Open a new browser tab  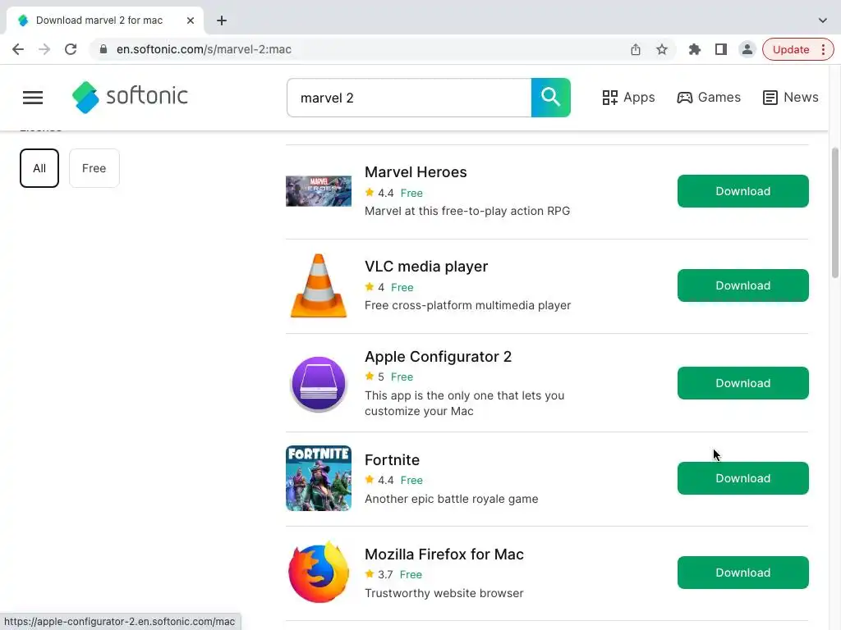pyautogui.click(x=222, y=21)
